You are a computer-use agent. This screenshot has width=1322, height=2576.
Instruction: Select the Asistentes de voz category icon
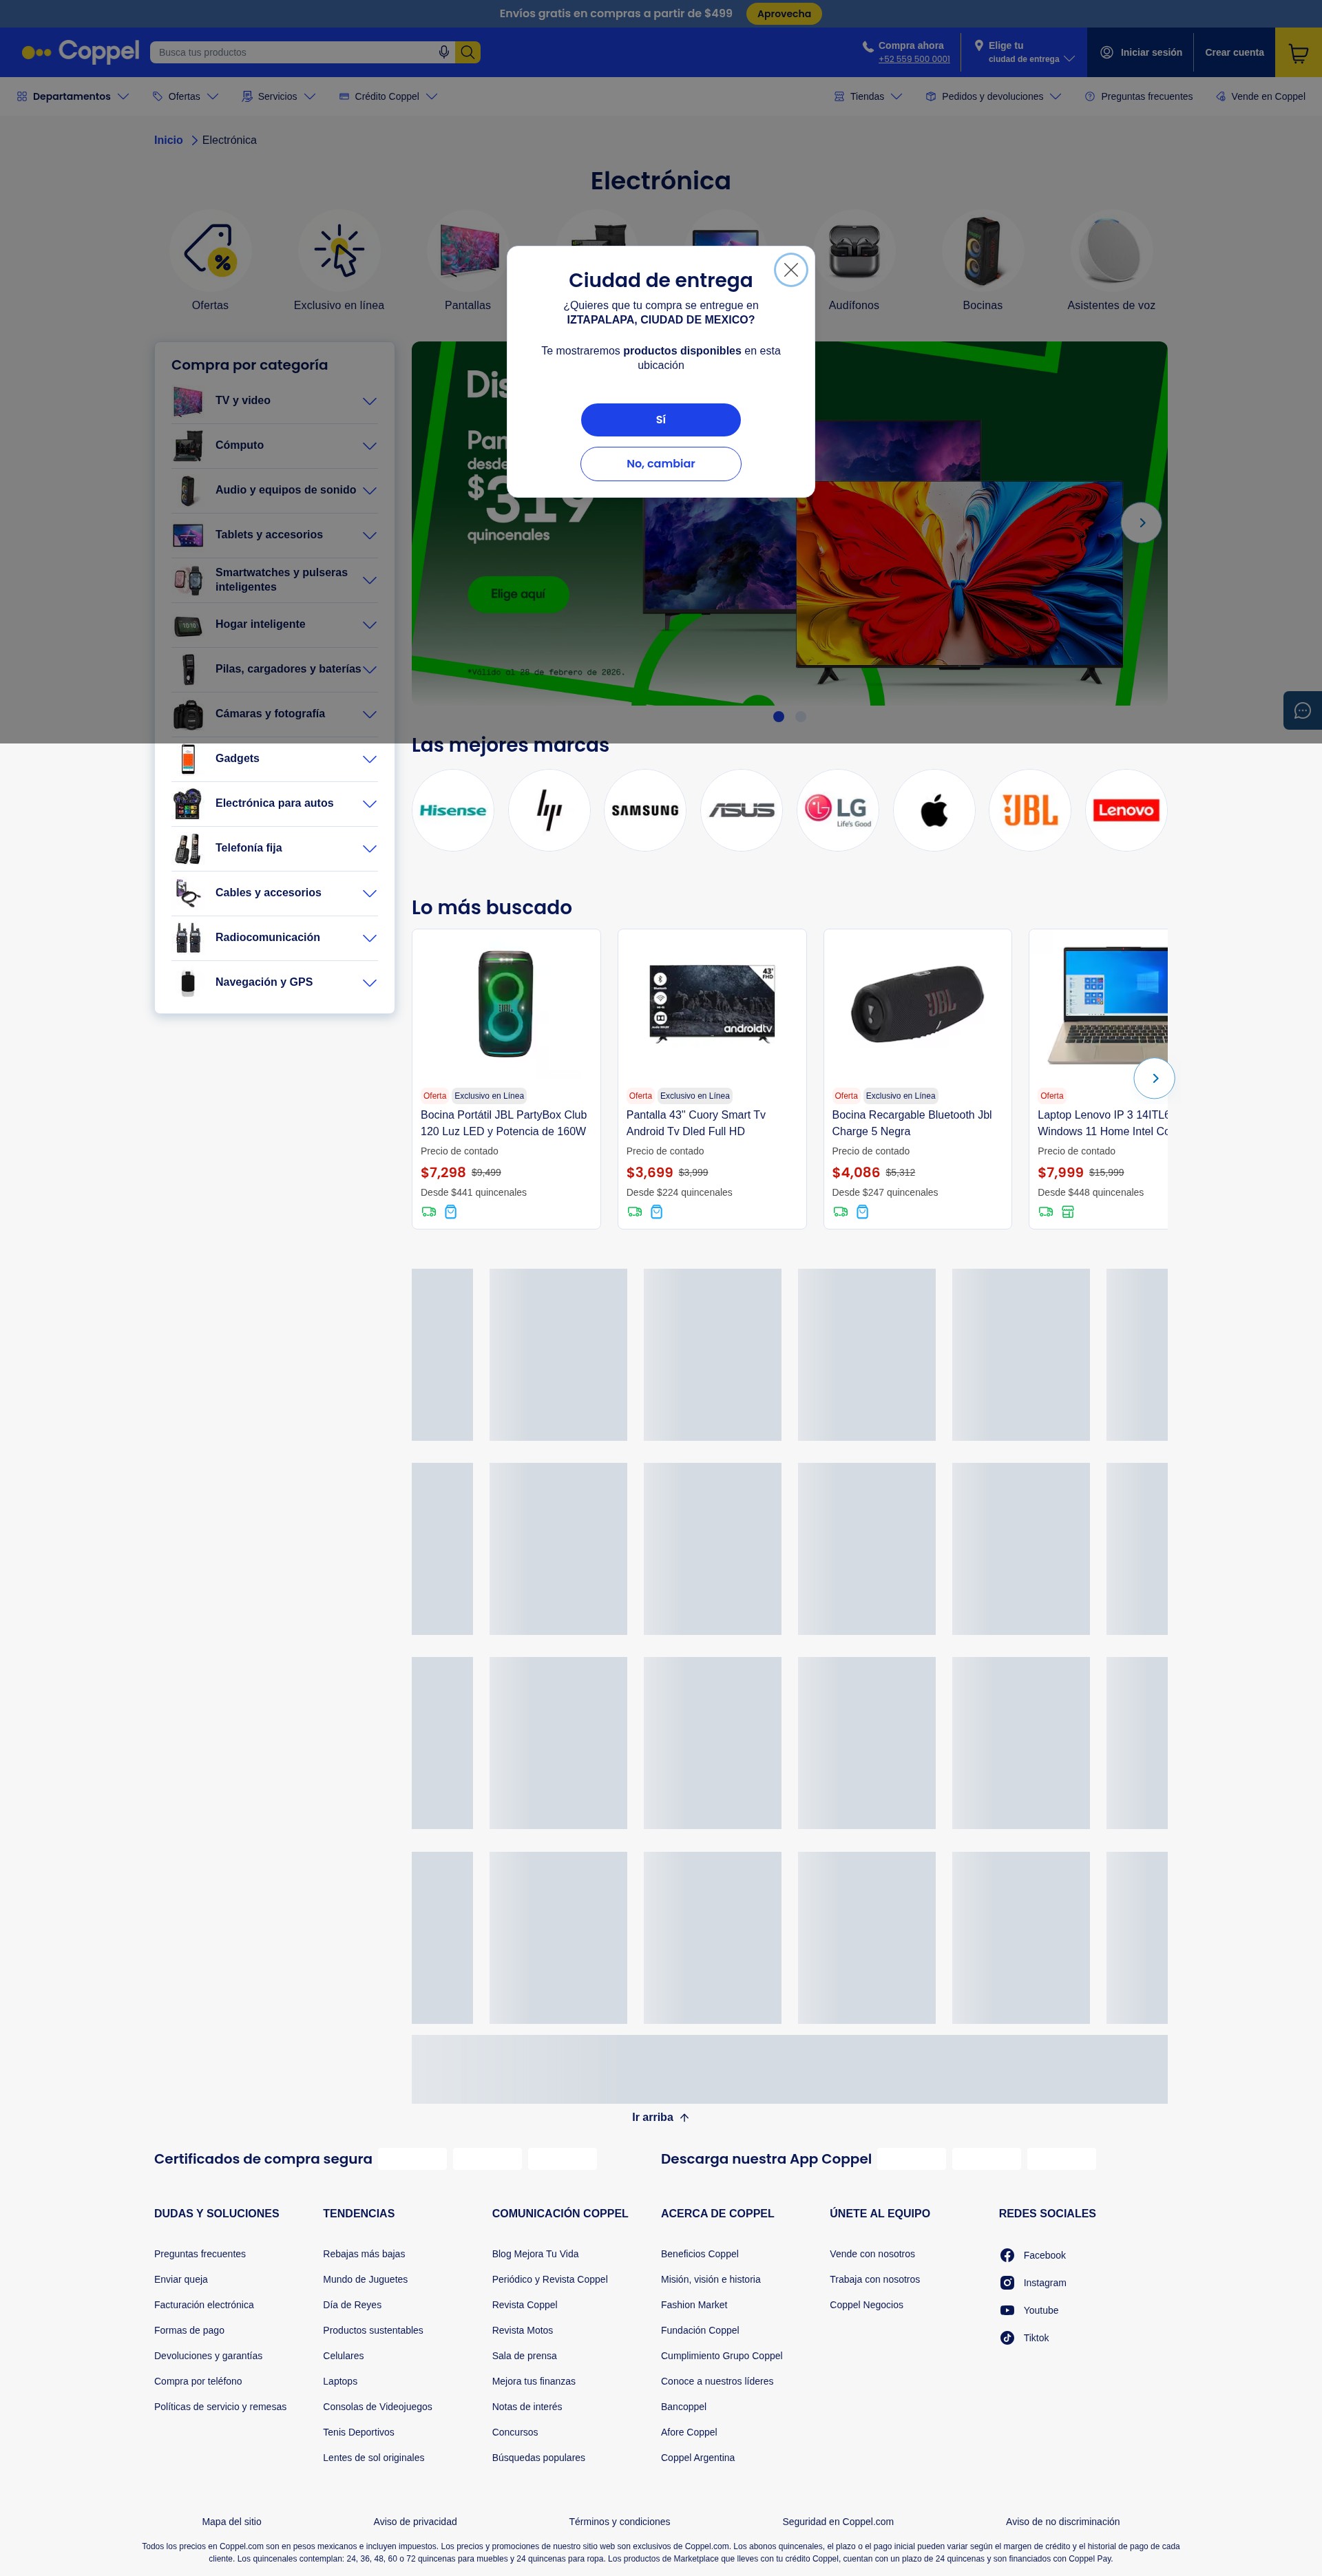[x=1111, y=250]
